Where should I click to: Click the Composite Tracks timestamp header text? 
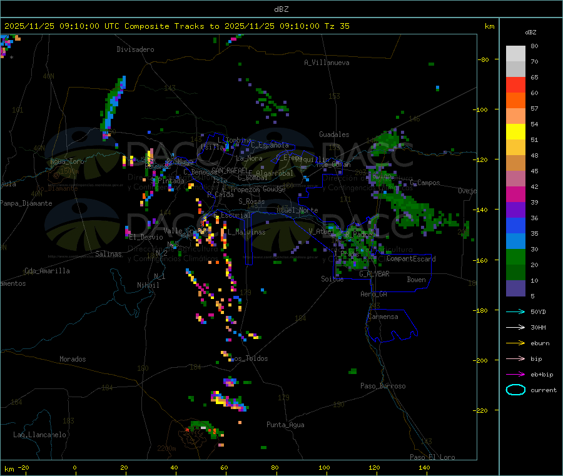177,26
